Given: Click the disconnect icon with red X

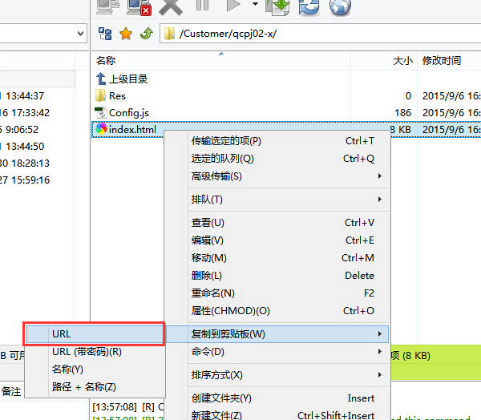Looking at the screenshot, I should pyautogui.click(x=137, y=6).
